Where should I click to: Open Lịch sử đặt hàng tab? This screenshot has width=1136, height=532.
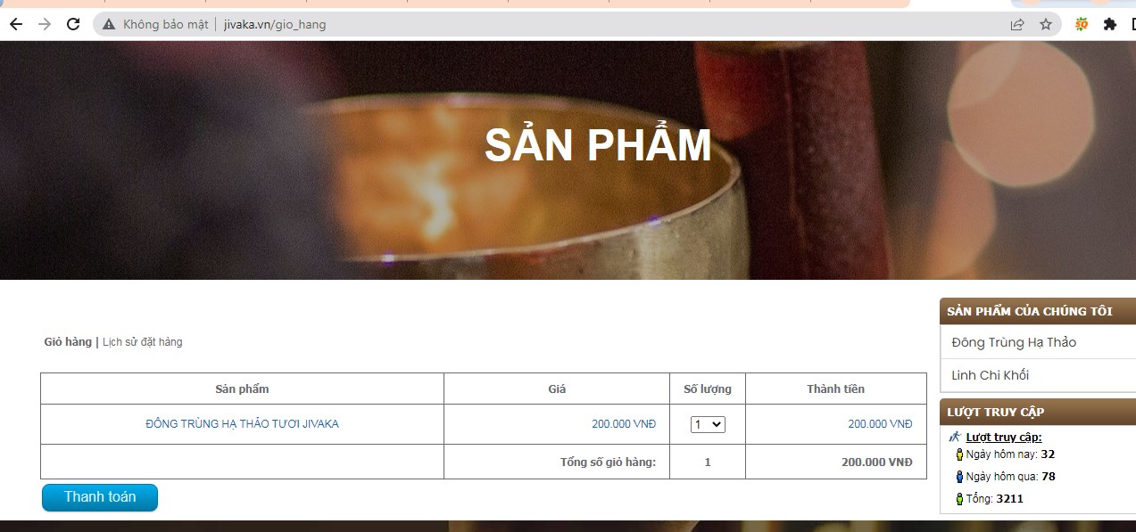[x=142, y=341]
